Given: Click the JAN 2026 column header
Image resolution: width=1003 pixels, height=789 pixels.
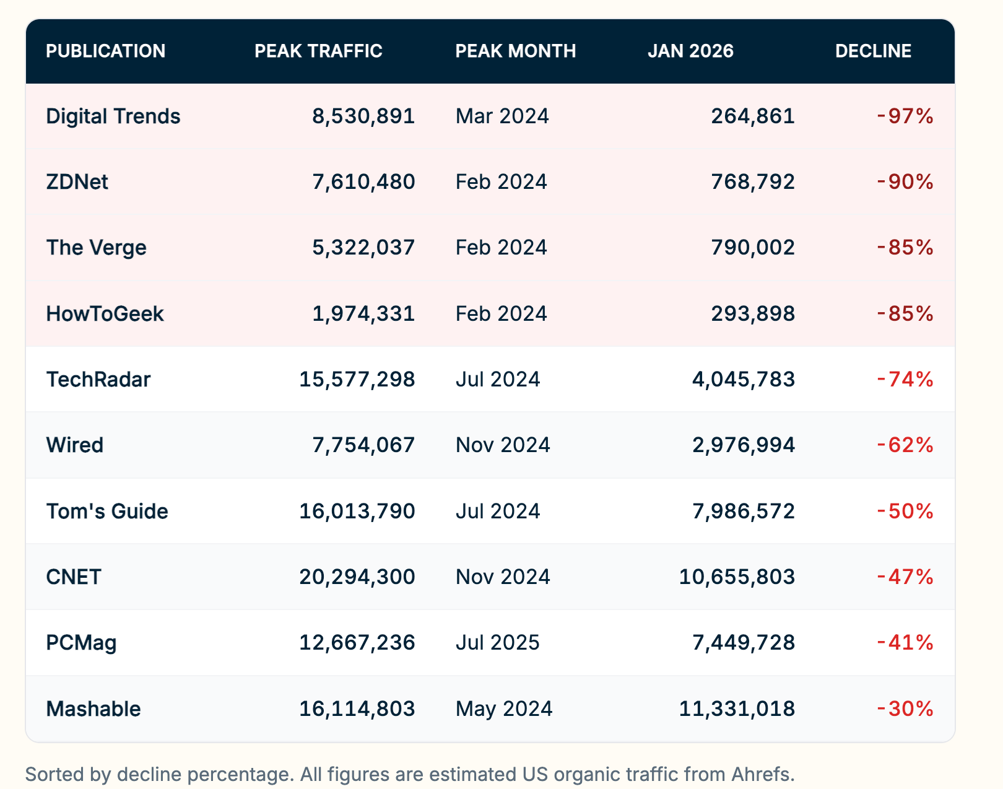Looking at the screenshot, I should [x=690, y=51].
